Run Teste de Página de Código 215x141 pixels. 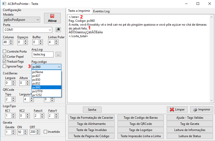pos(91,136)
